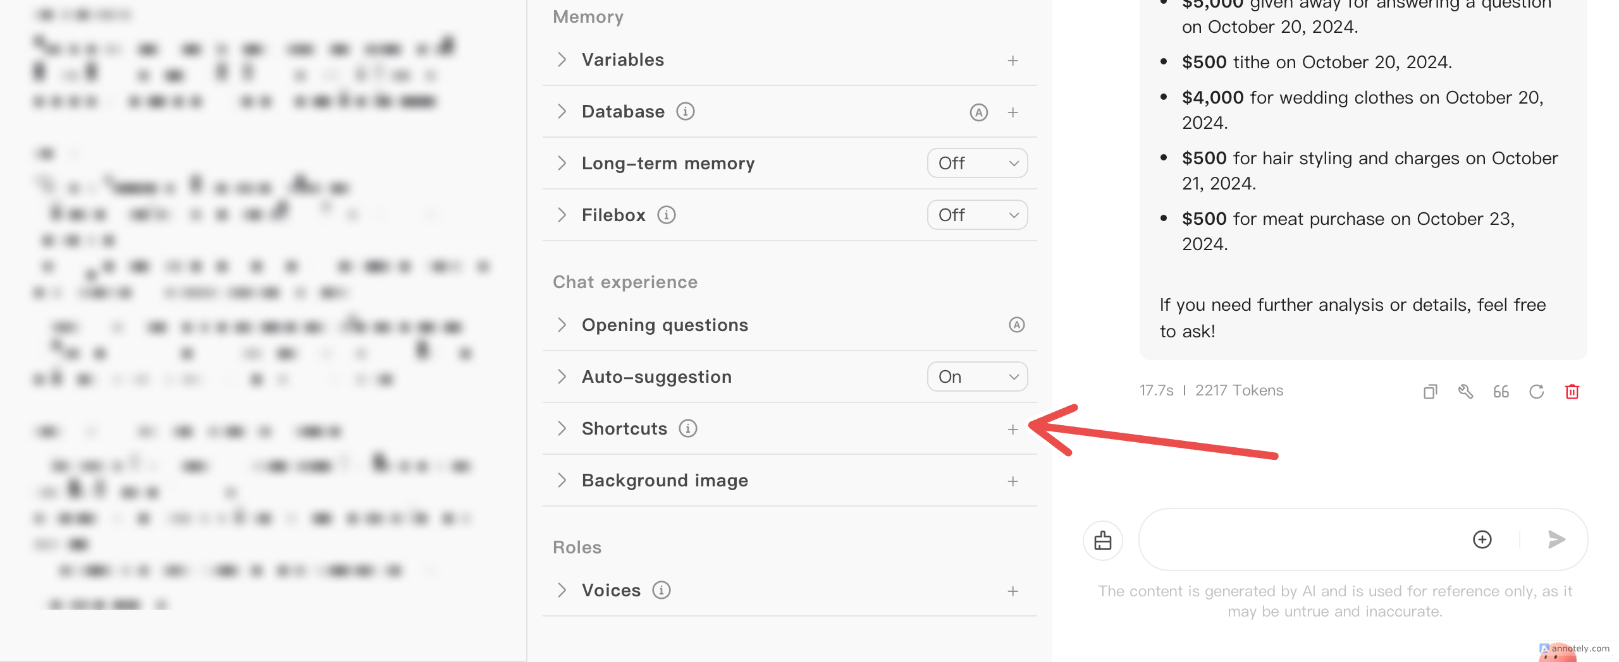Copy the chat response
This screenshot has width=1619, height=662.
1430,392
